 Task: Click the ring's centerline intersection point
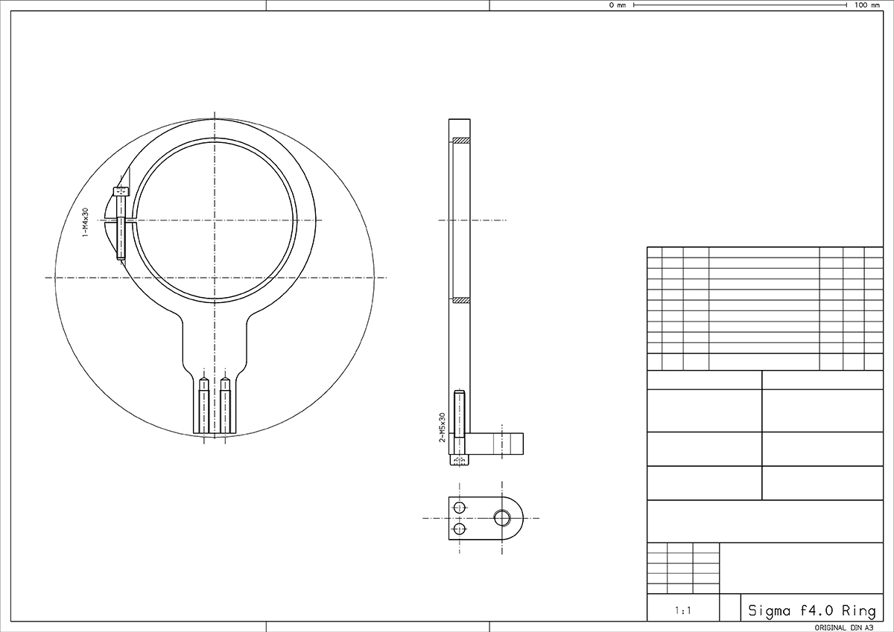[x=215, y=220]
